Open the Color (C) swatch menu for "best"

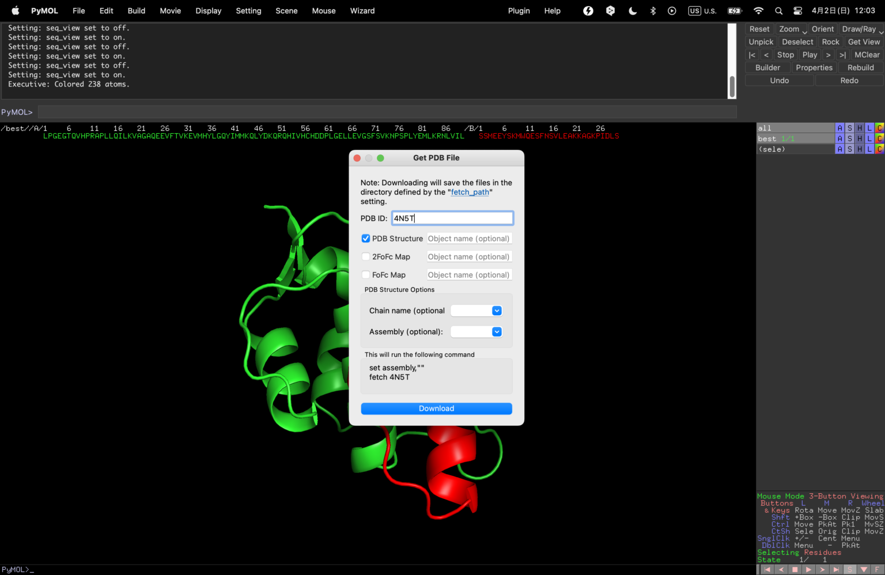point(879,138)
